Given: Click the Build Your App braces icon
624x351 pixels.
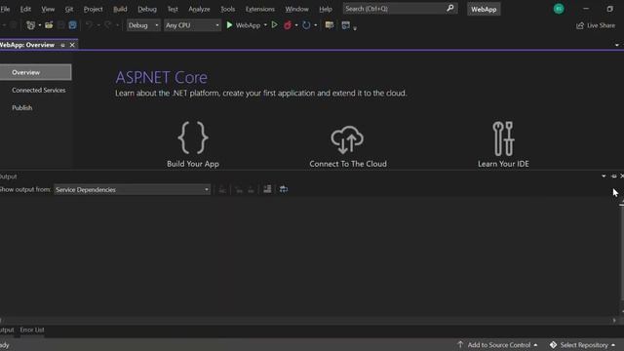Looking at the screenshot, I should click(x=193, y=137).
